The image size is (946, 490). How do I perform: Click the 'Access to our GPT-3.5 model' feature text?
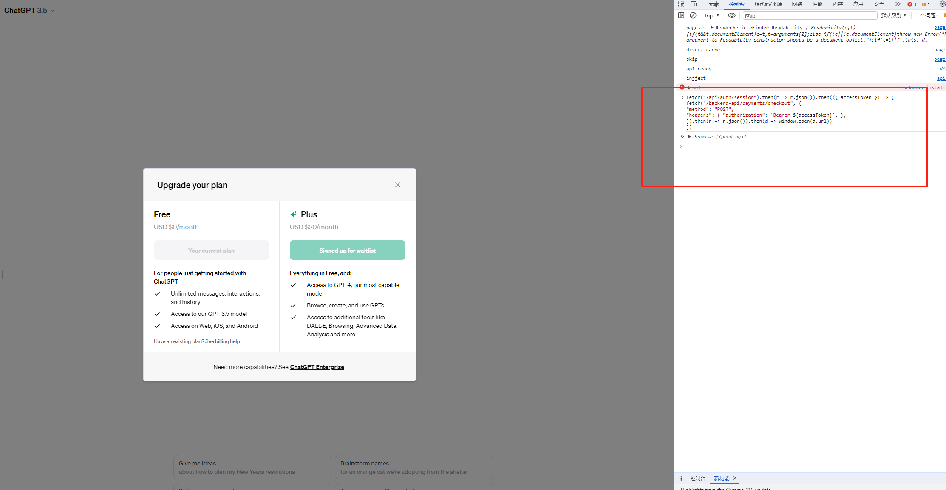[x=209, y=314]
